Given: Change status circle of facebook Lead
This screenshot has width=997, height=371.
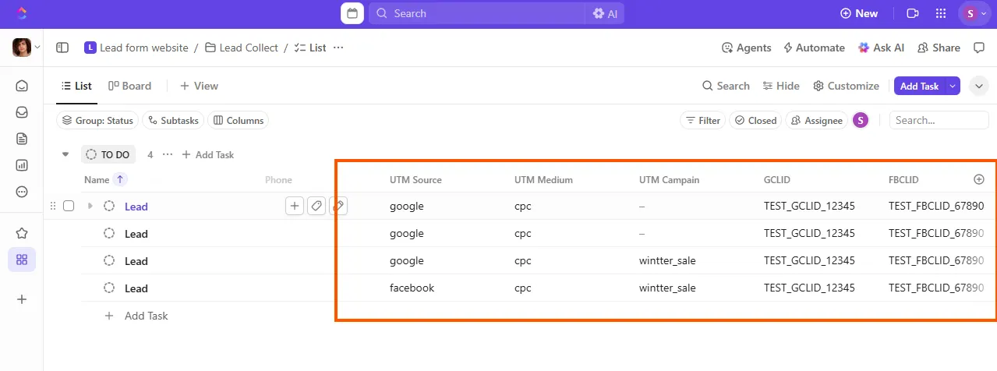Looking at the screenshot, I should [x=109, y=288].
